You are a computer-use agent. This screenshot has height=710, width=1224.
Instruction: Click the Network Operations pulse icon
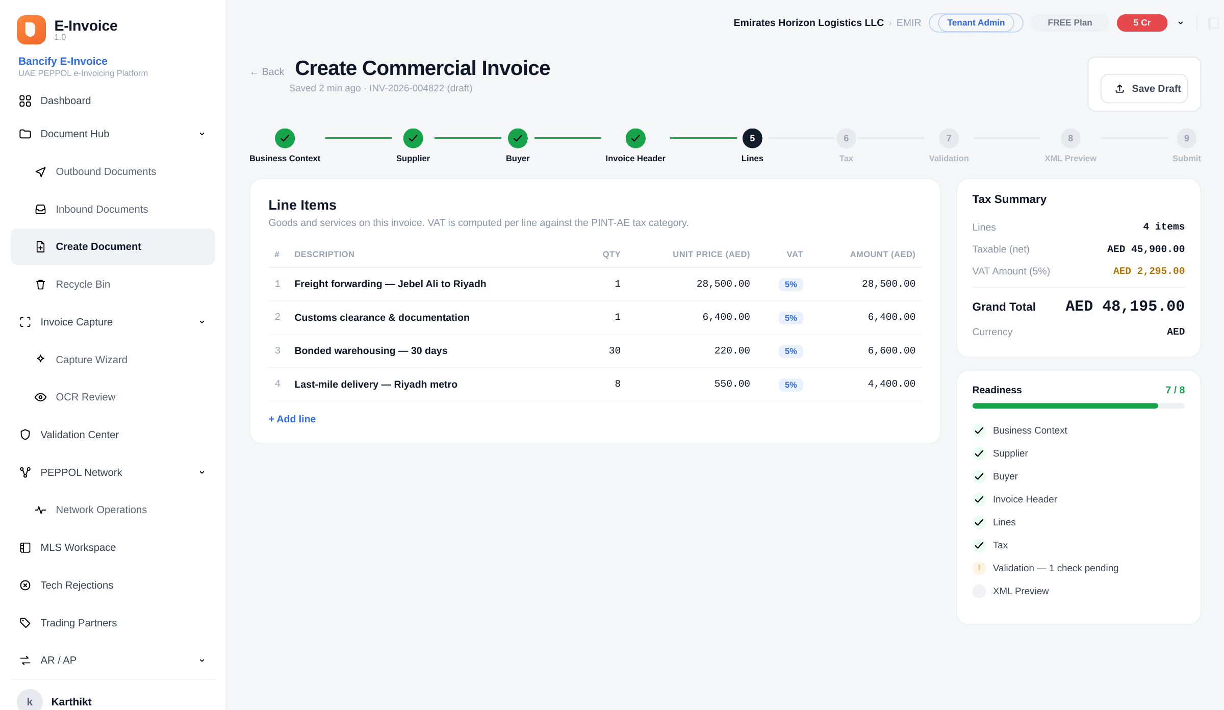41,510
